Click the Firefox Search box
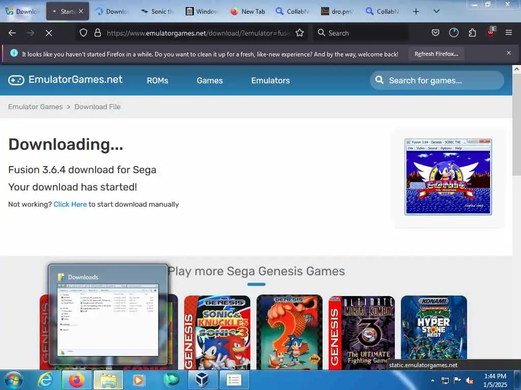 tap(361, 33)
